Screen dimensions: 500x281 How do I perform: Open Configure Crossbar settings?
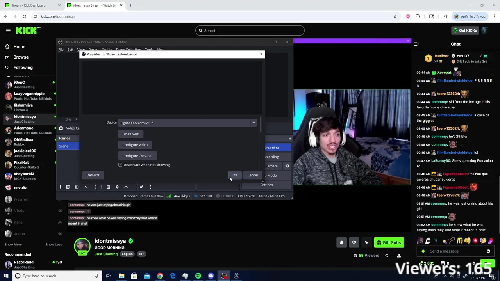tap(137, 156)
